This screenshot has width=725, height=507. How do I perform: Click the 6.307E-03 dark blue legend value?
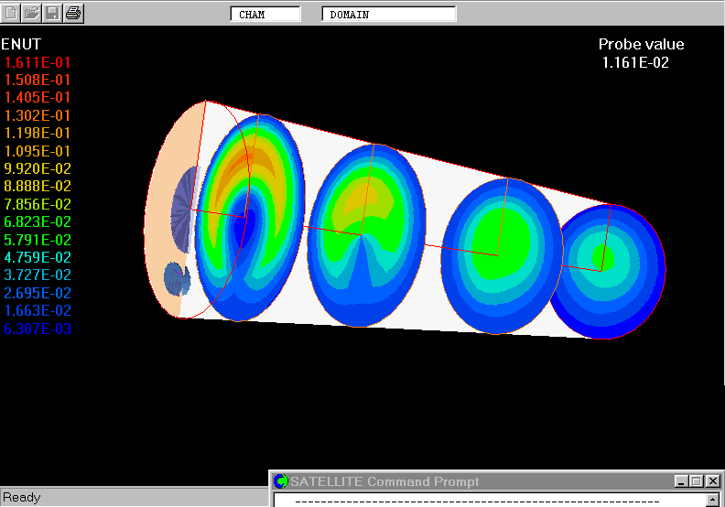tap(38, 329)
